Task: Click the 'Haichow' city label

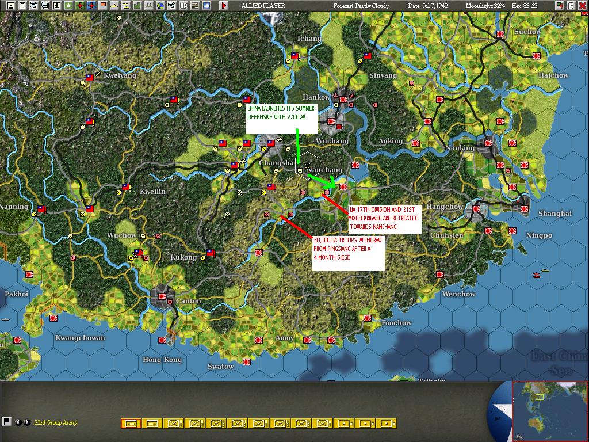Action: point(553,75)
